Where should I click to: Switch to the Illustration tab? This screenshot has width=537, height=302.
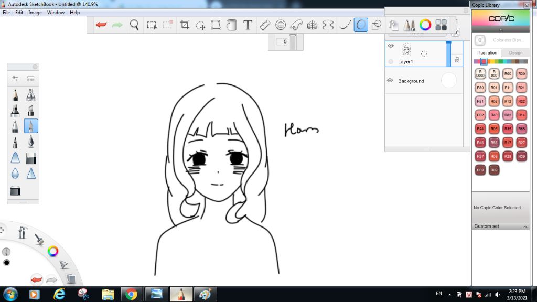pyautogui.click(x=487, y=53)
